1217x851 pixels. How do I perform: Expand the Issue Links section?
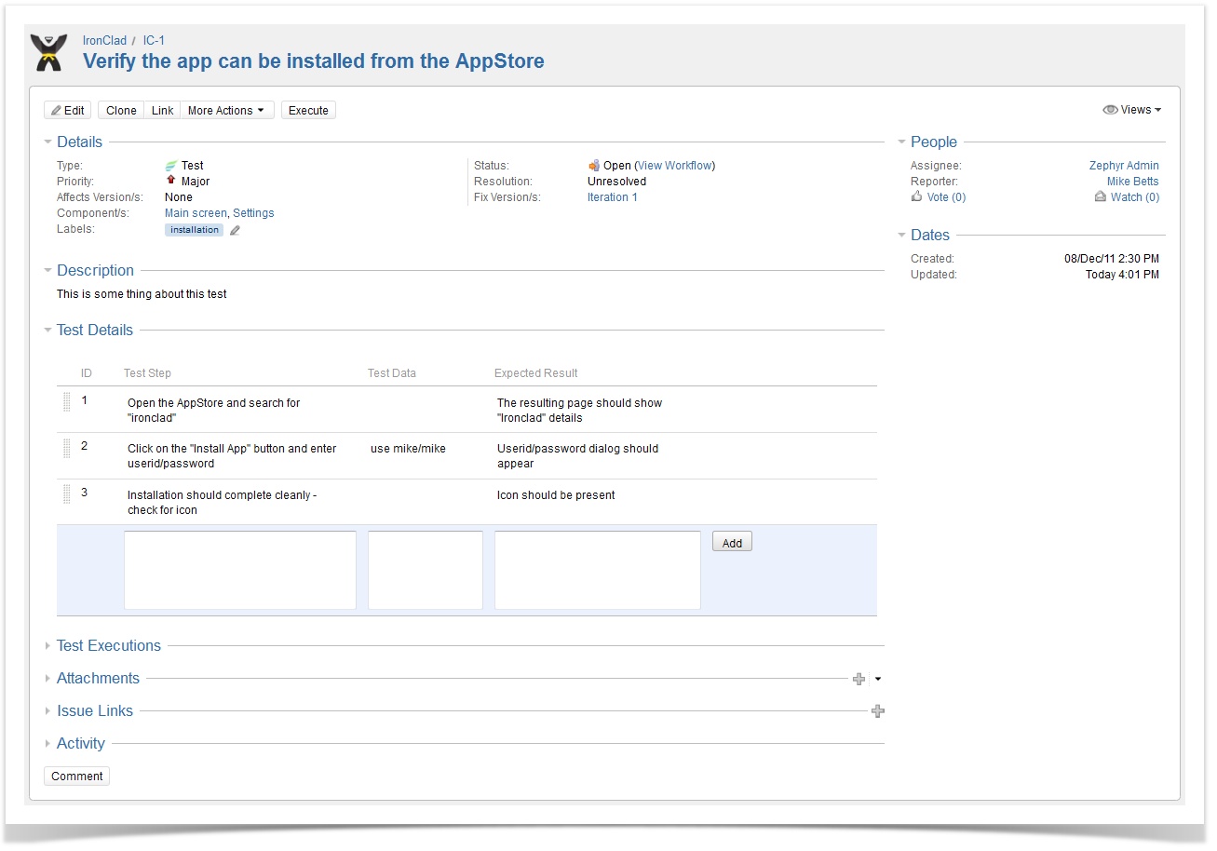pyautogui.click(x=48, y=711)
